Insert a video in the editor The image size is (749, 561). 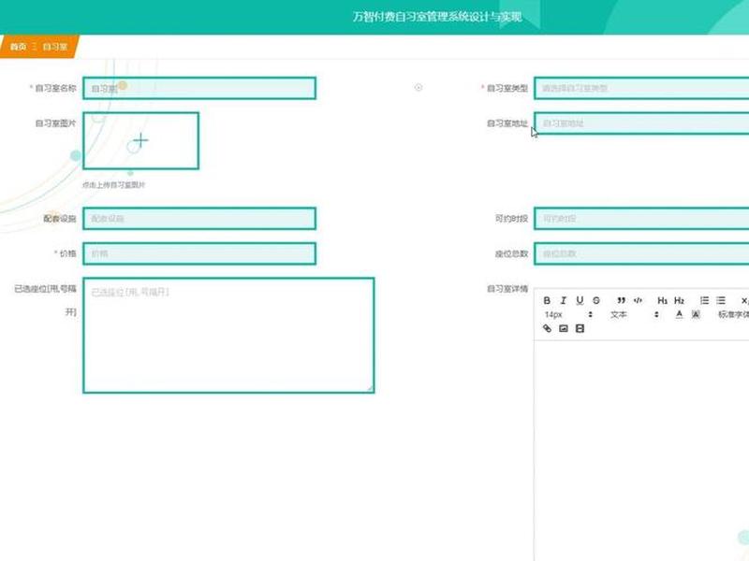coord(580,328)
